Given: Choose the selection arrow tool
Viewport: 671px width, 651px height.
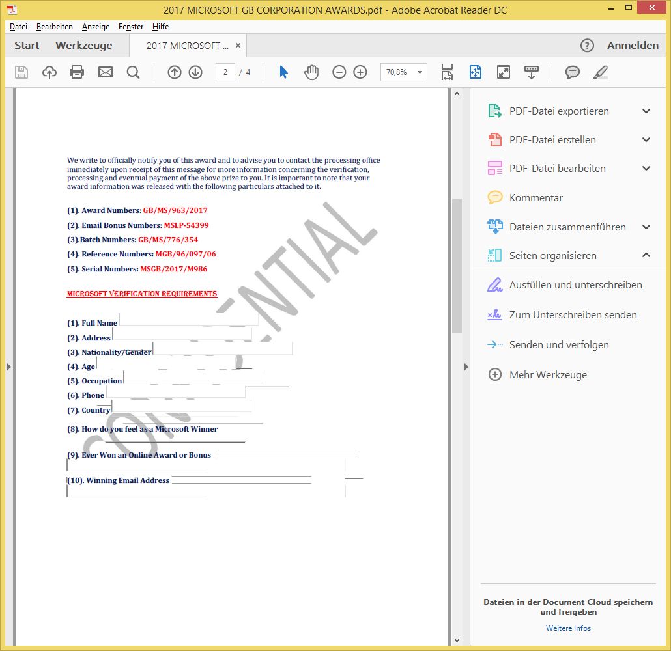Looking at the screenshot, I should pyautogui.click(x=283, y=72).
